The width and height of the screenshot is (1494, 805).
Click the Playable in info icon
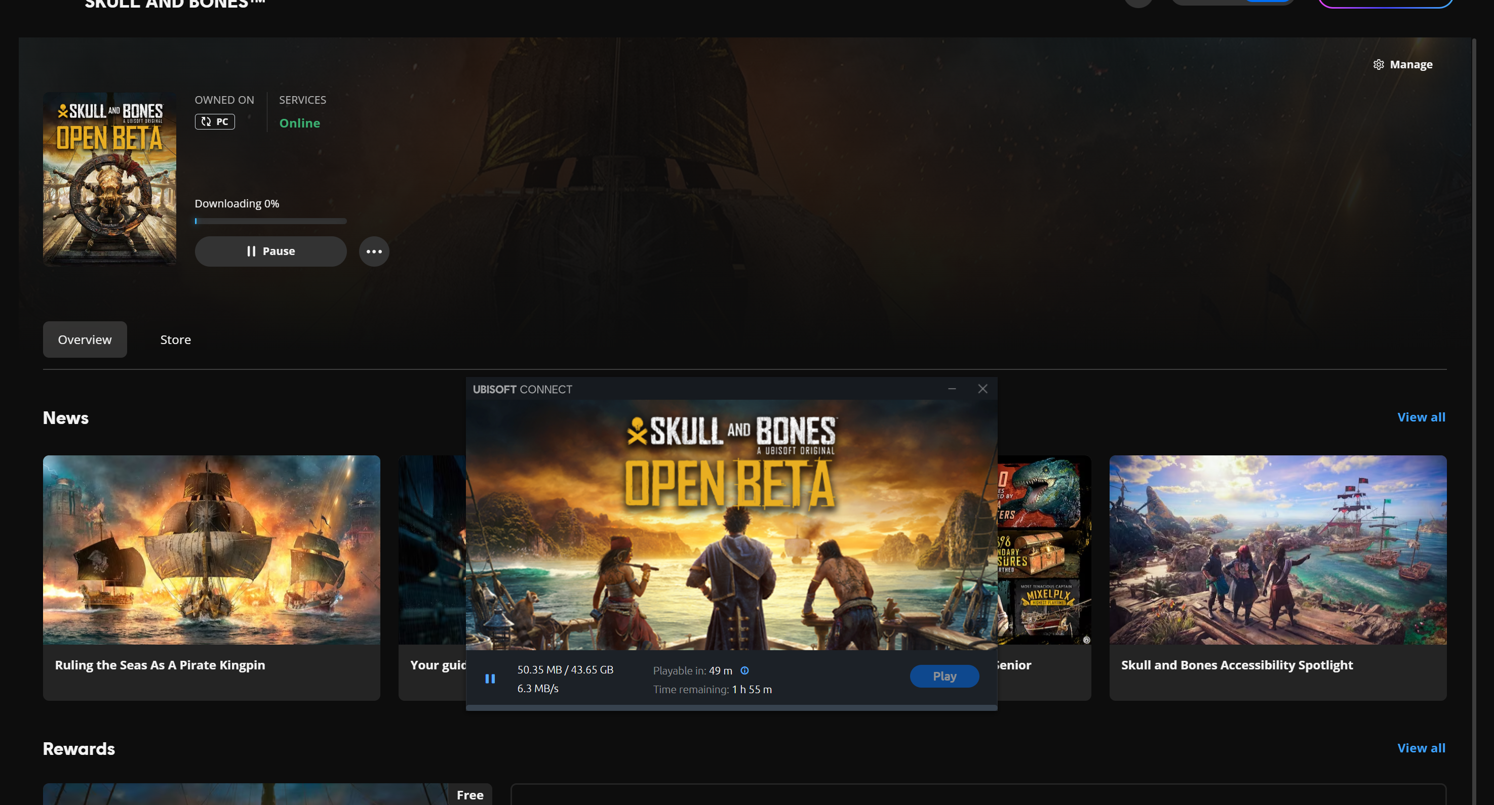pyautogui.click(x=744, y=670)
